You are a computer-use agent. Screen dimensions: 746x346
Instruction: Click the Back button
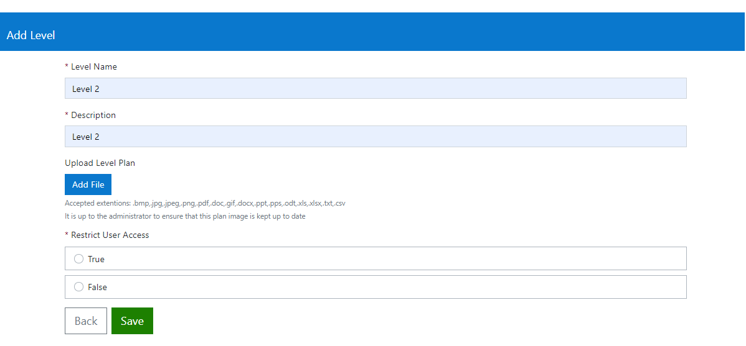(86, 321)
